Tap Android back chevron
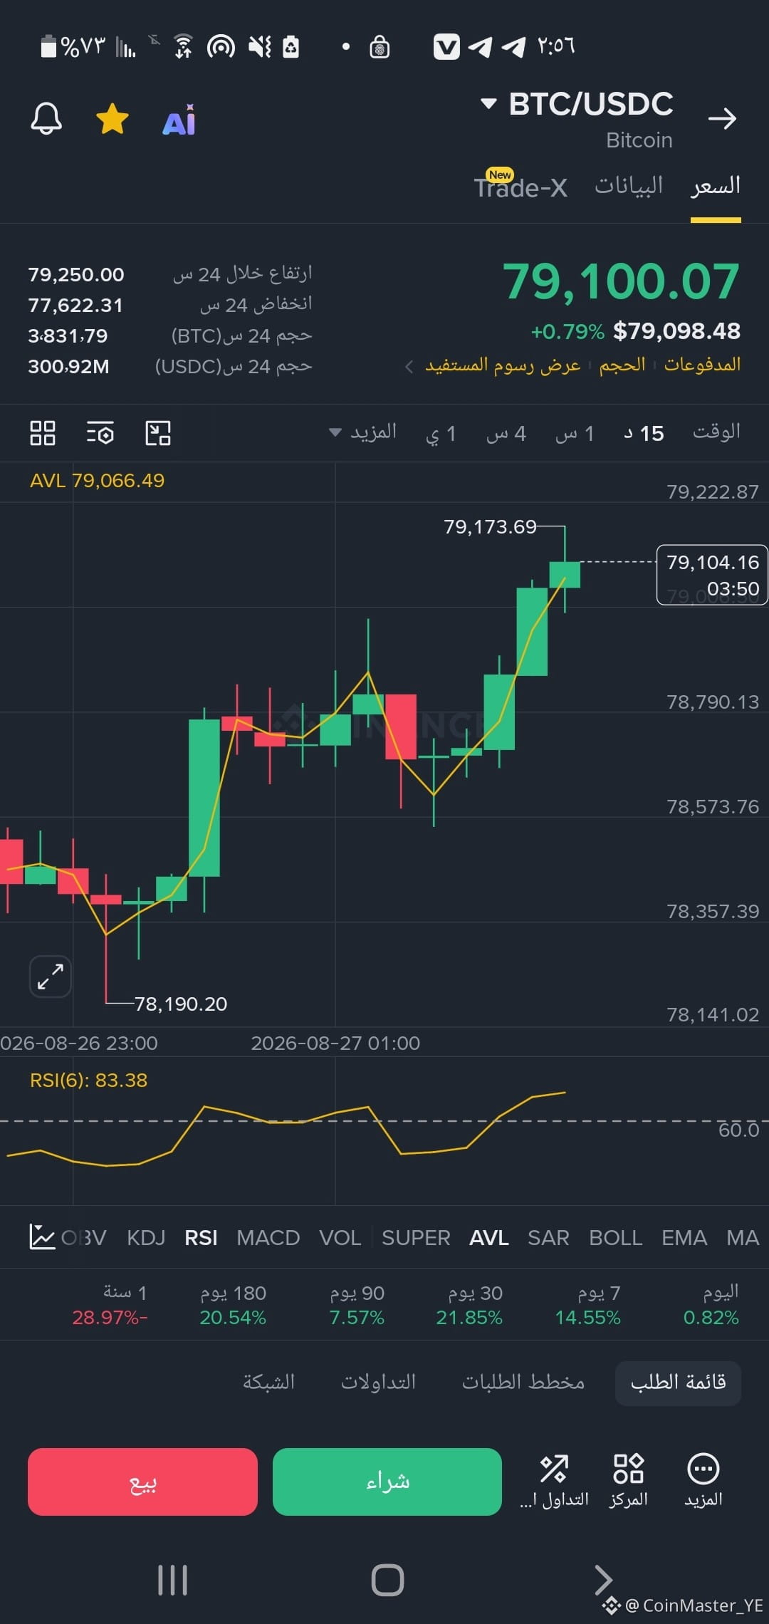Image resolution: width=769 pixels, height=1624 pixels. click(x=602, y=1580)
